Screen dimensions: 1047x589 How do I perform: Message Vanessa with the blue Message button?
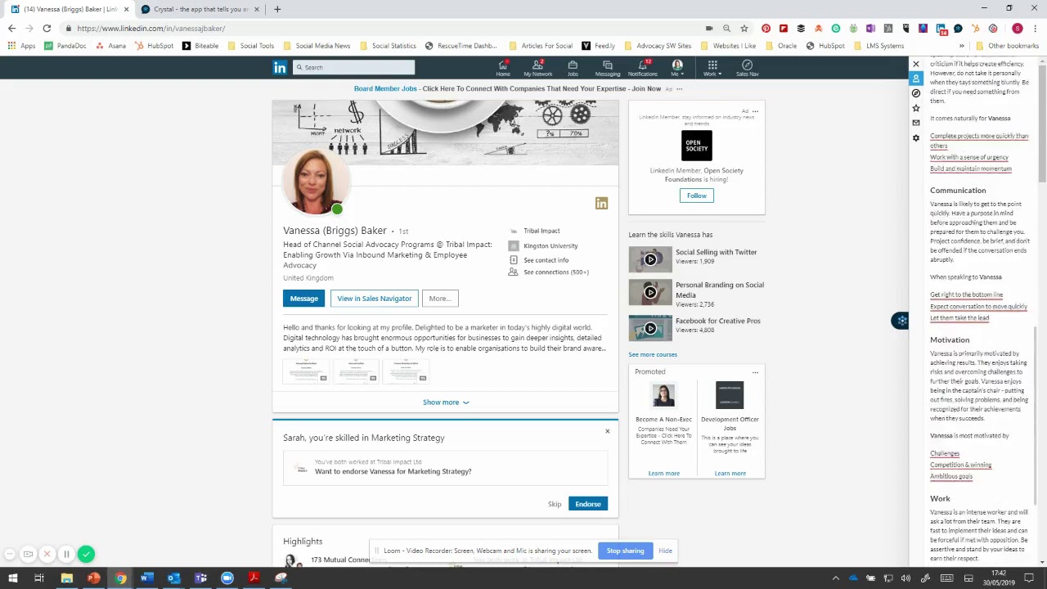(303, 299)
